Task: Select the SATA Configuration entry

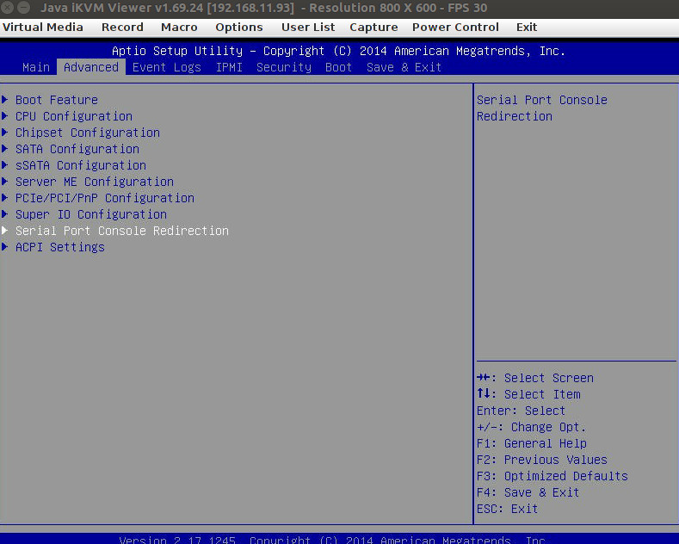Action: click(x=77, y=149)
